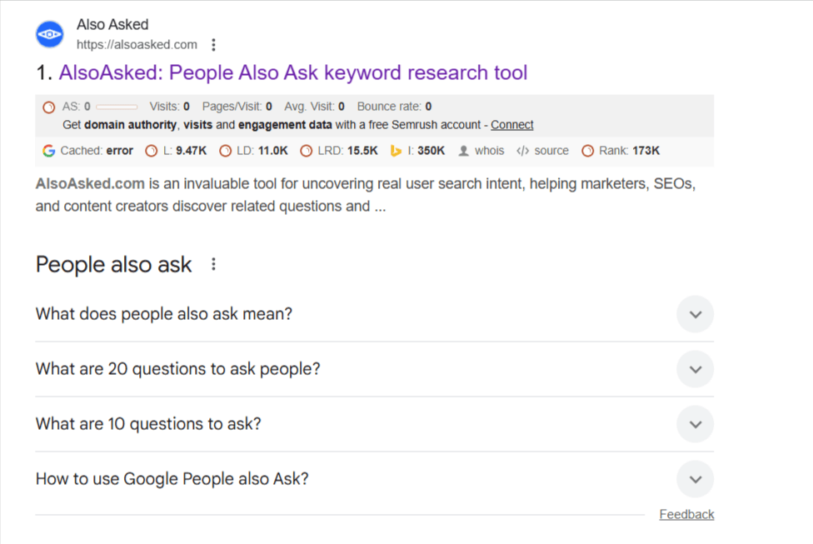Screen dimensions: 813x544
Task: Expand "How to use Google People also Ask?"
Action: (x=696, y=479)
